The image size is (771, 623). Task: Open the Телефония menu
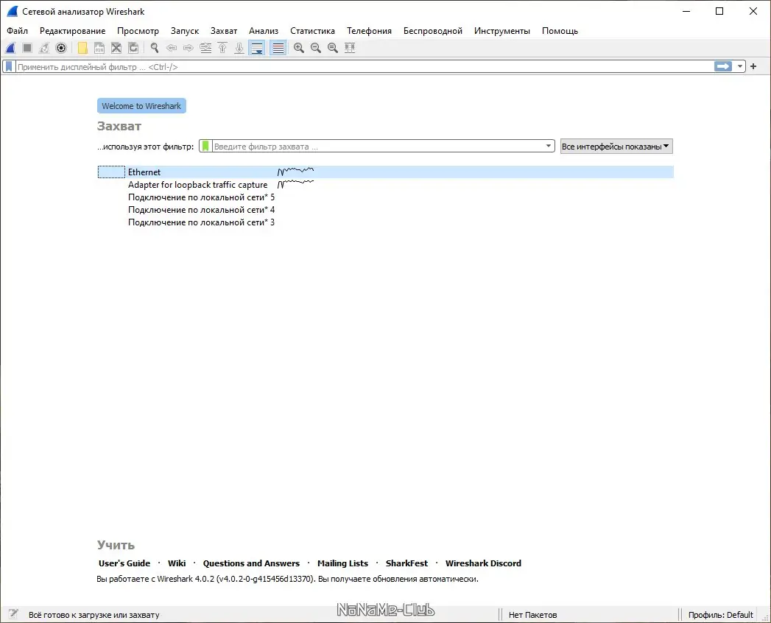[x=369, y=30]
